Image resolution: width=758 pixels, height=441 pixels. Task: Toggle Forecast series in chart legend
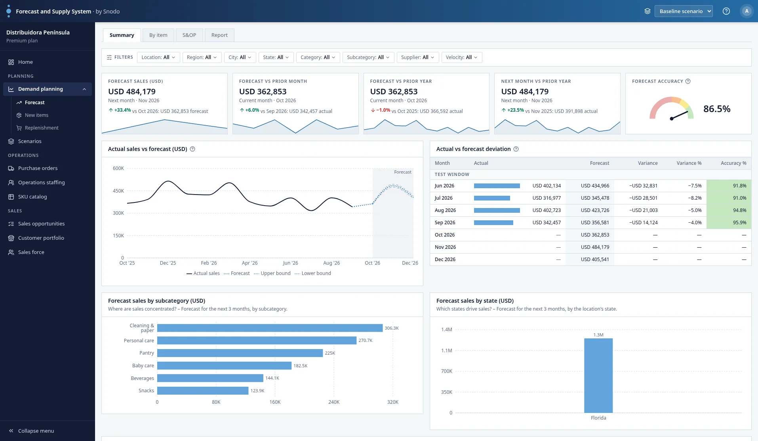[x=237, y=273]
